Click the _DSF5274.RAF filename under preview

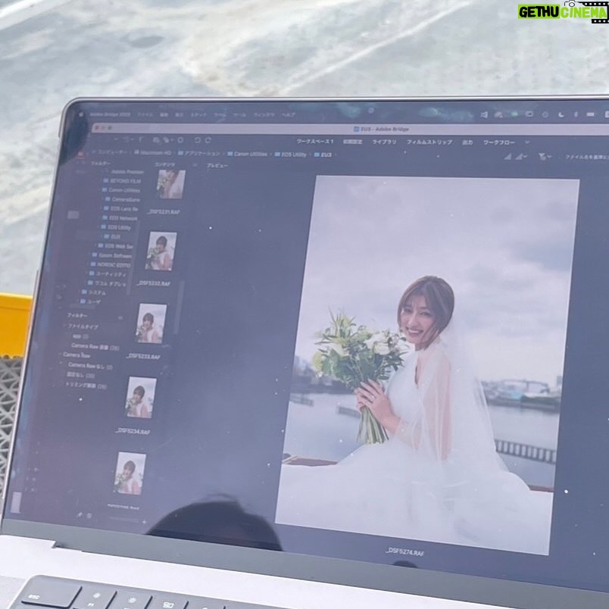[404, 552]
